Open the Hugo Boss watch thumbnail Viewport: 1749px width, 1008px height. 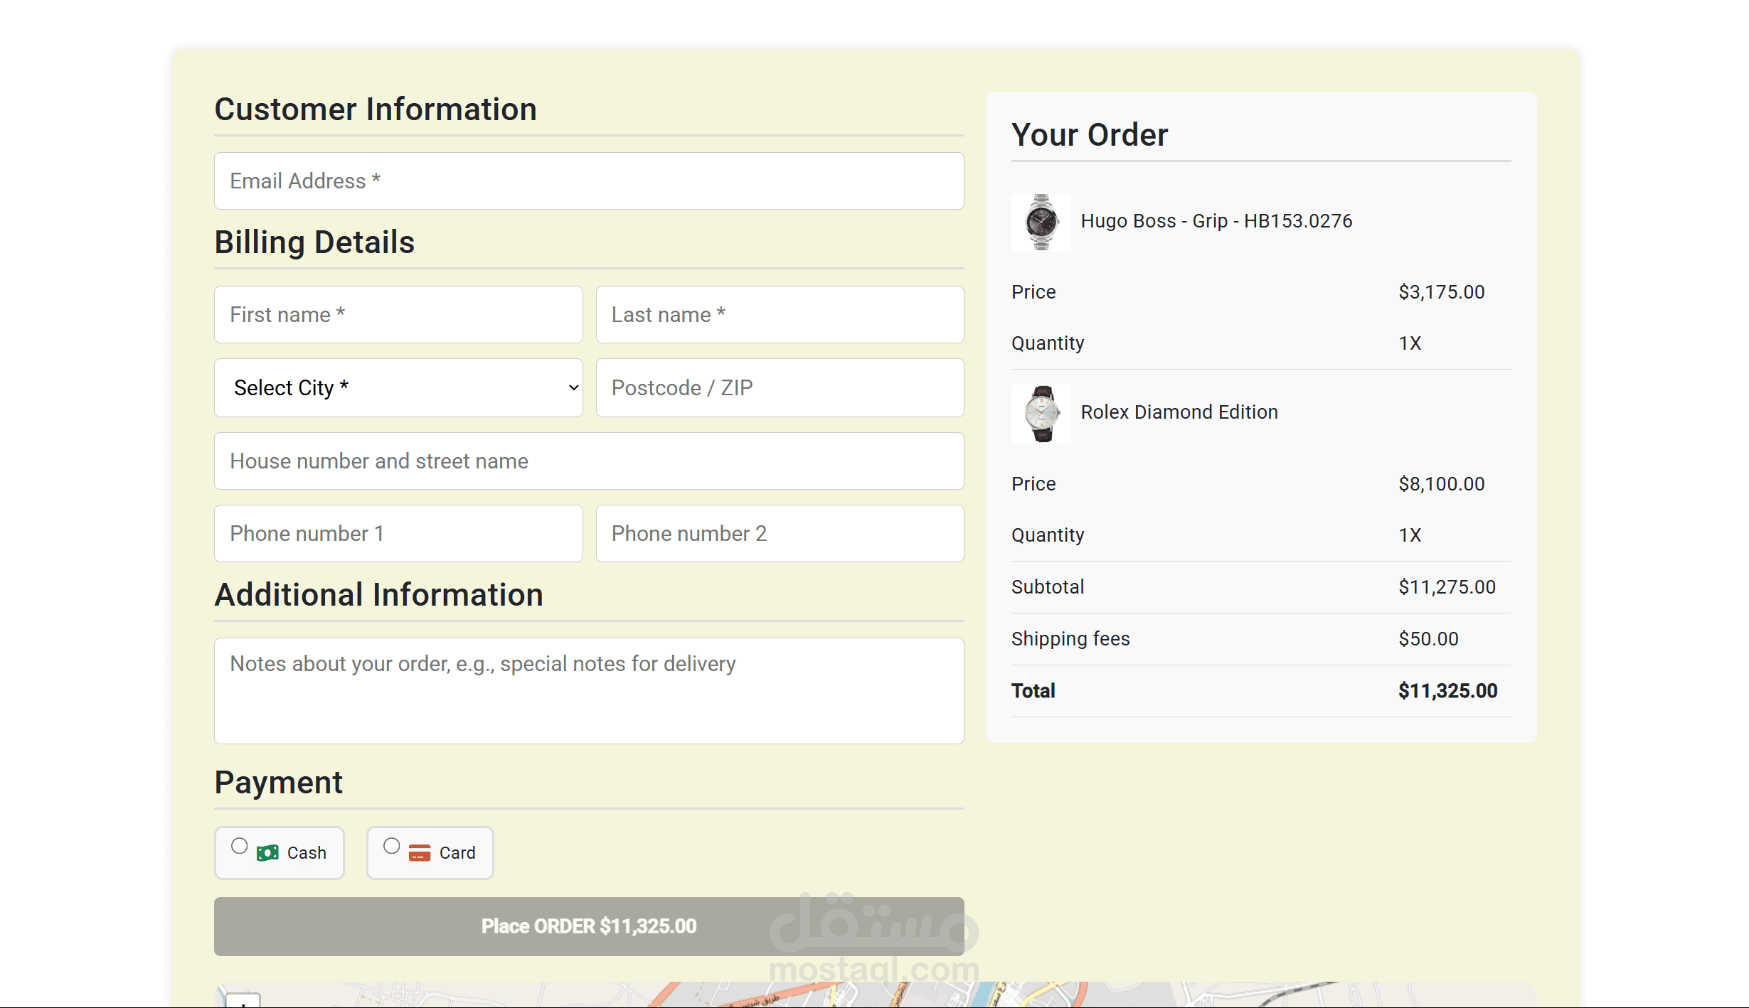1041,222
